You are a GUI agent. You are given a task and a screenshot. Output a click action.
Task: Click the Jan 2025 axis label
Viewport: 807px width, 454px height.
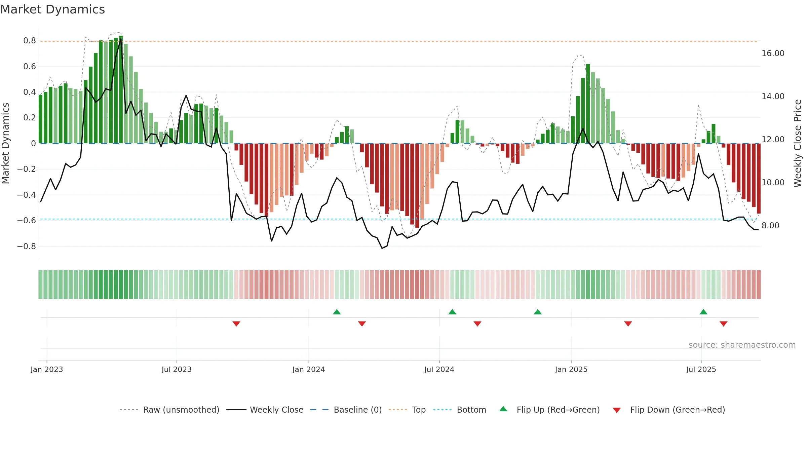(571, 369)
